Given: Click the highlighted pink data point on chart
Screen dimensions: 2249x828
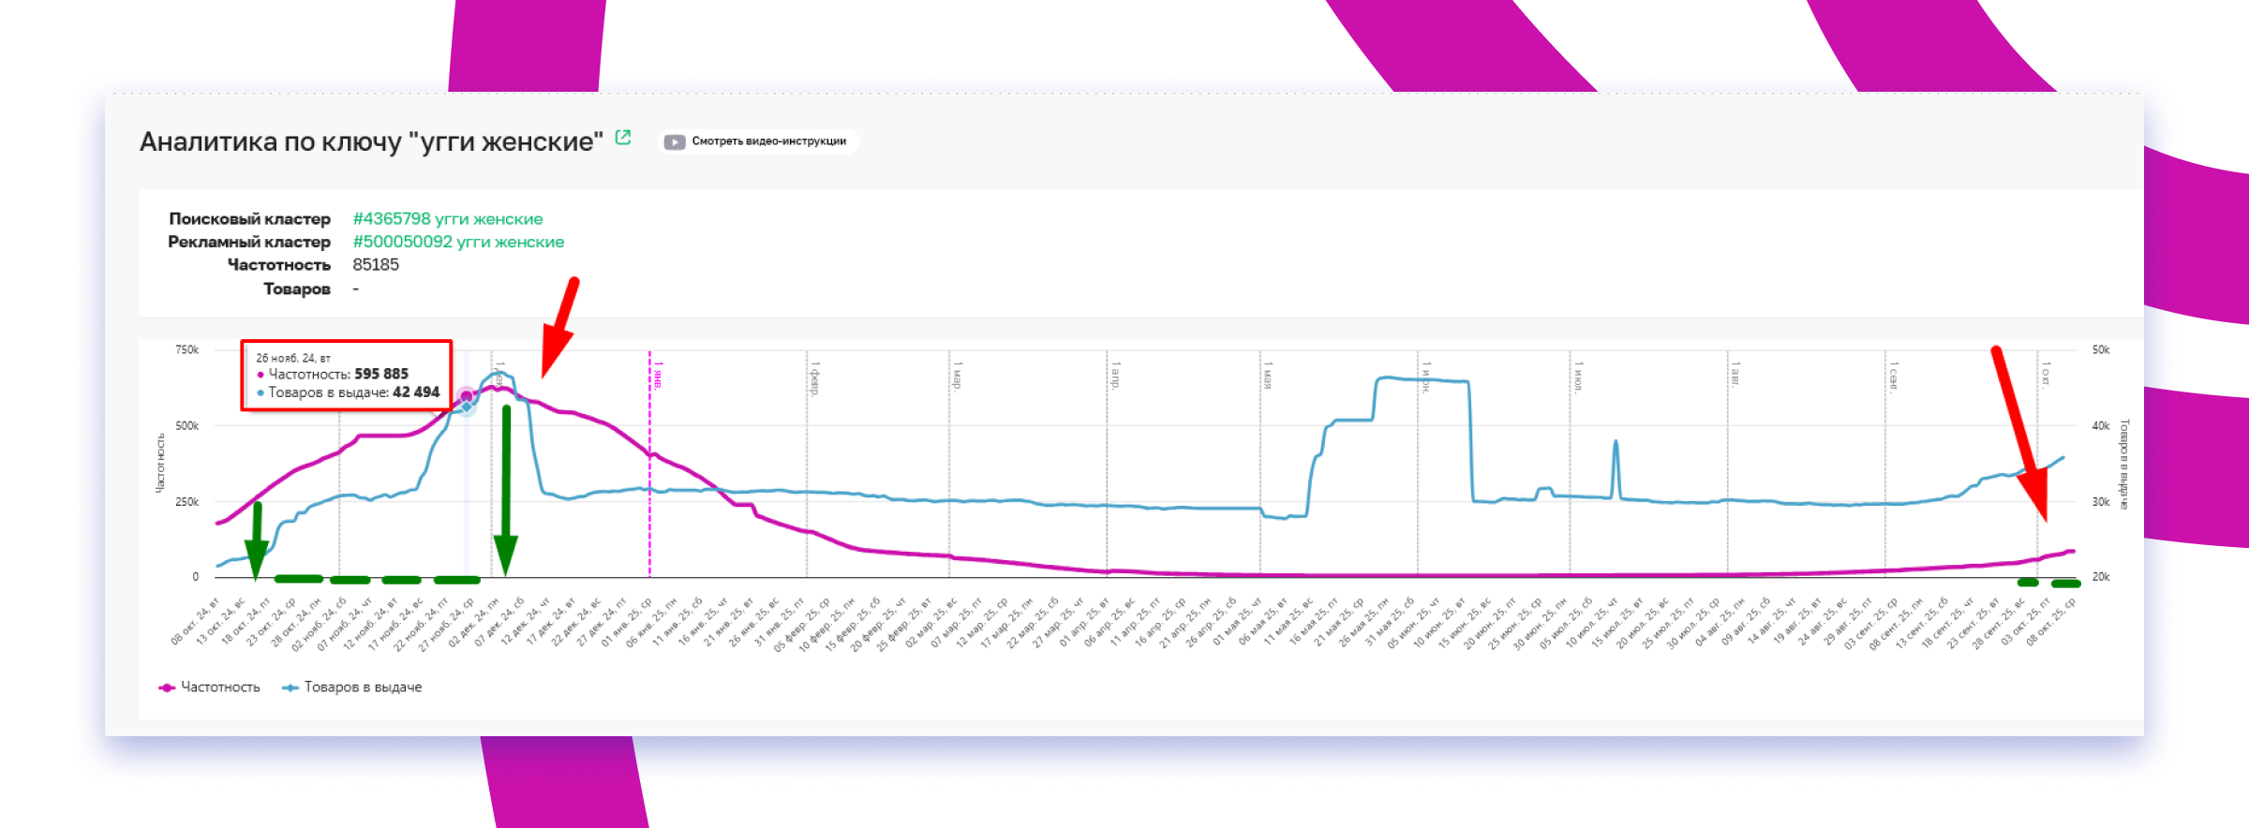Looking at the screenshot, I should tap(466, 397).
